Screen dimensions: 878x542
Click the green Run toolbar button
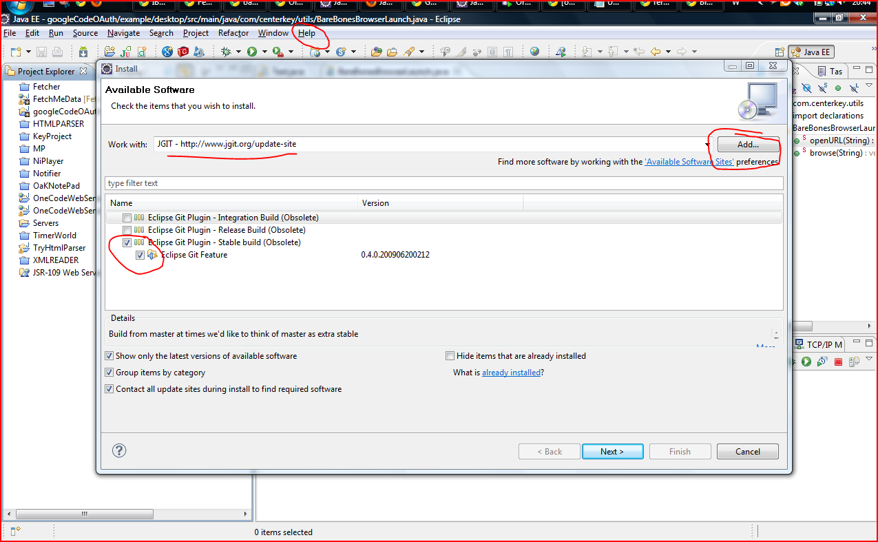click(252, 52)
